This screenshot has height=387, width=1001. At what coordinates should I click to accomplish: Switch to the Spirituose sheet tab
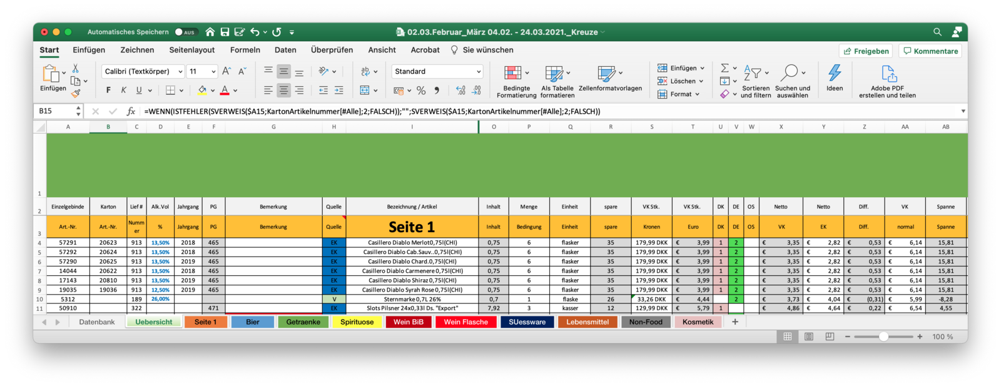coord(357,322)
